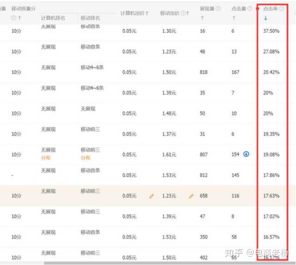Click mobile bid 1.50元 in the 818 row

click(x=169, y=72)
